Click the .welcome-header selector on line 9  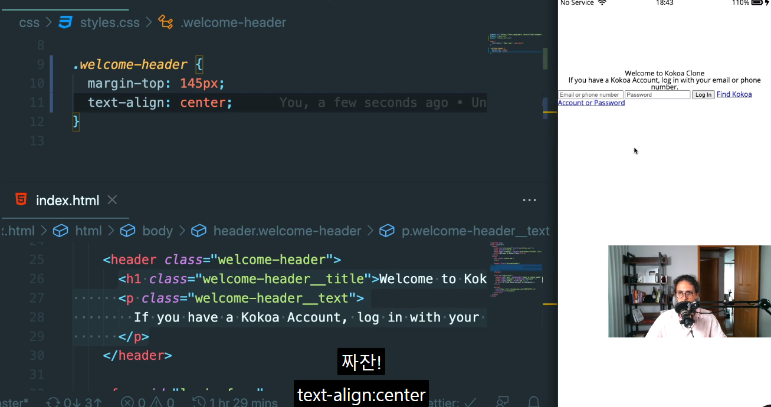click(x=130, y=64)
